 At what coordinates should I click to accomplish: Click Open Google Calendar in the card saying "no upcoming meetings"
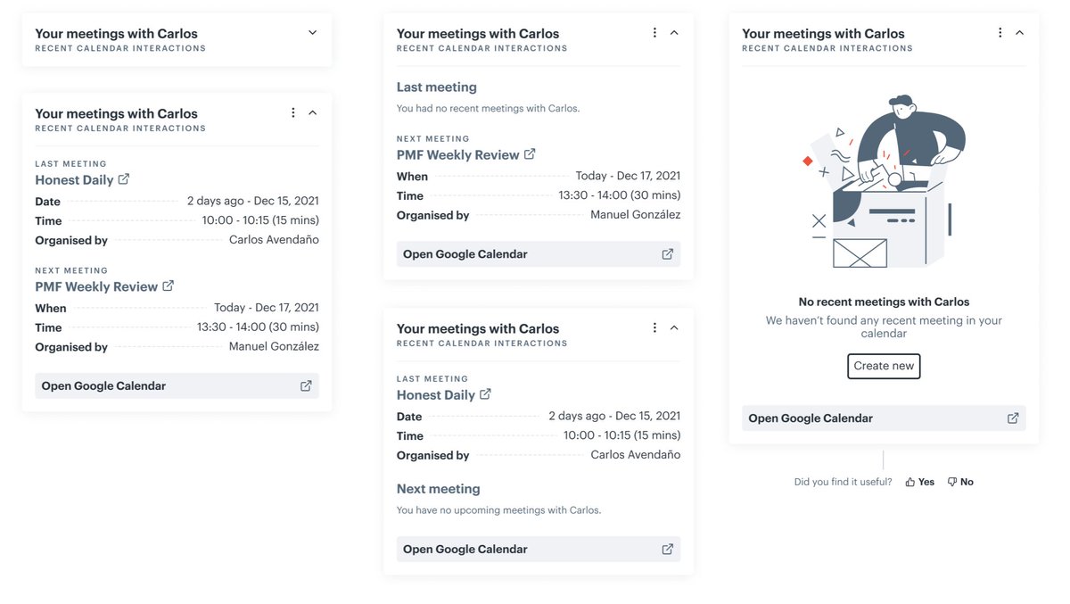[539, 550]
